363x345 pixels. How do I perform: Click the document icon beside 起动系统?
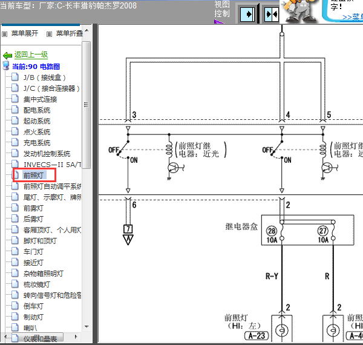15,120
